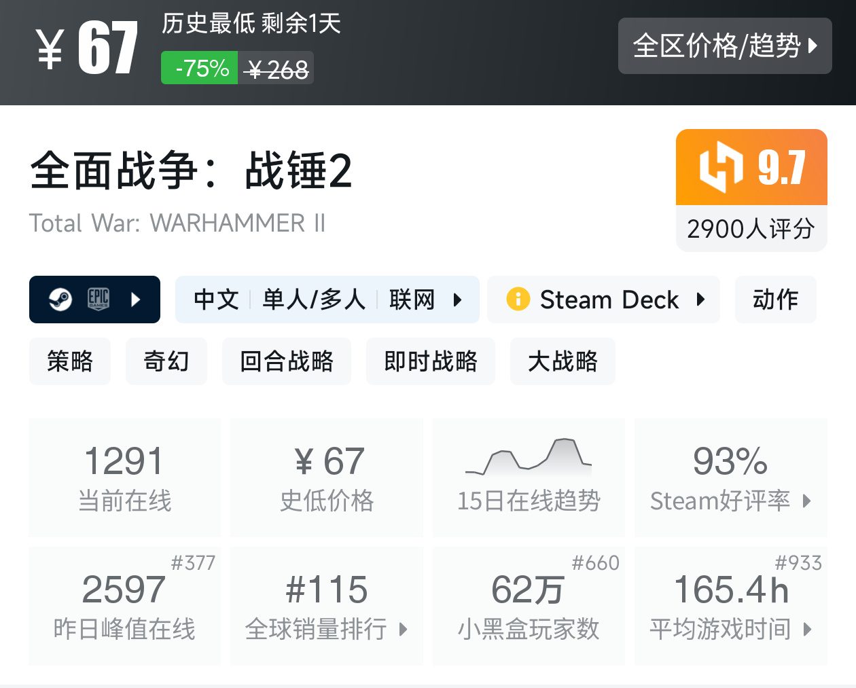Open the 62万 小黑盒玩家数 stat card

click(529, 606)
